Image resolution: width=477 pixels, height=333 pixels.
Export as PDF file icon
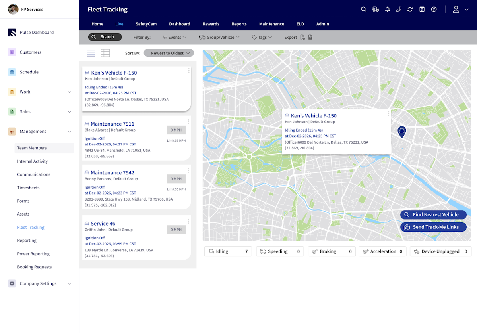tap(302, 37)
